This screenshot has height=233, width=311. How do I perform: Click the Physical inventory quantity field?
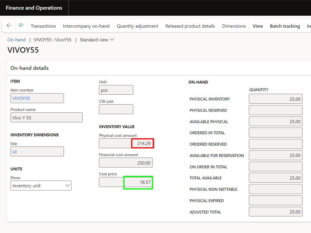click(x=275, y=99)
